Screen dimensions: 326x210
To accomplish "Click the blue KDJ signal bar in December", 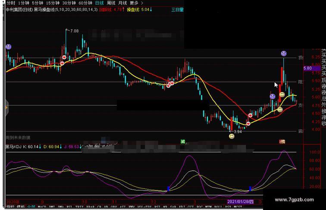I will tap(168, 189).
